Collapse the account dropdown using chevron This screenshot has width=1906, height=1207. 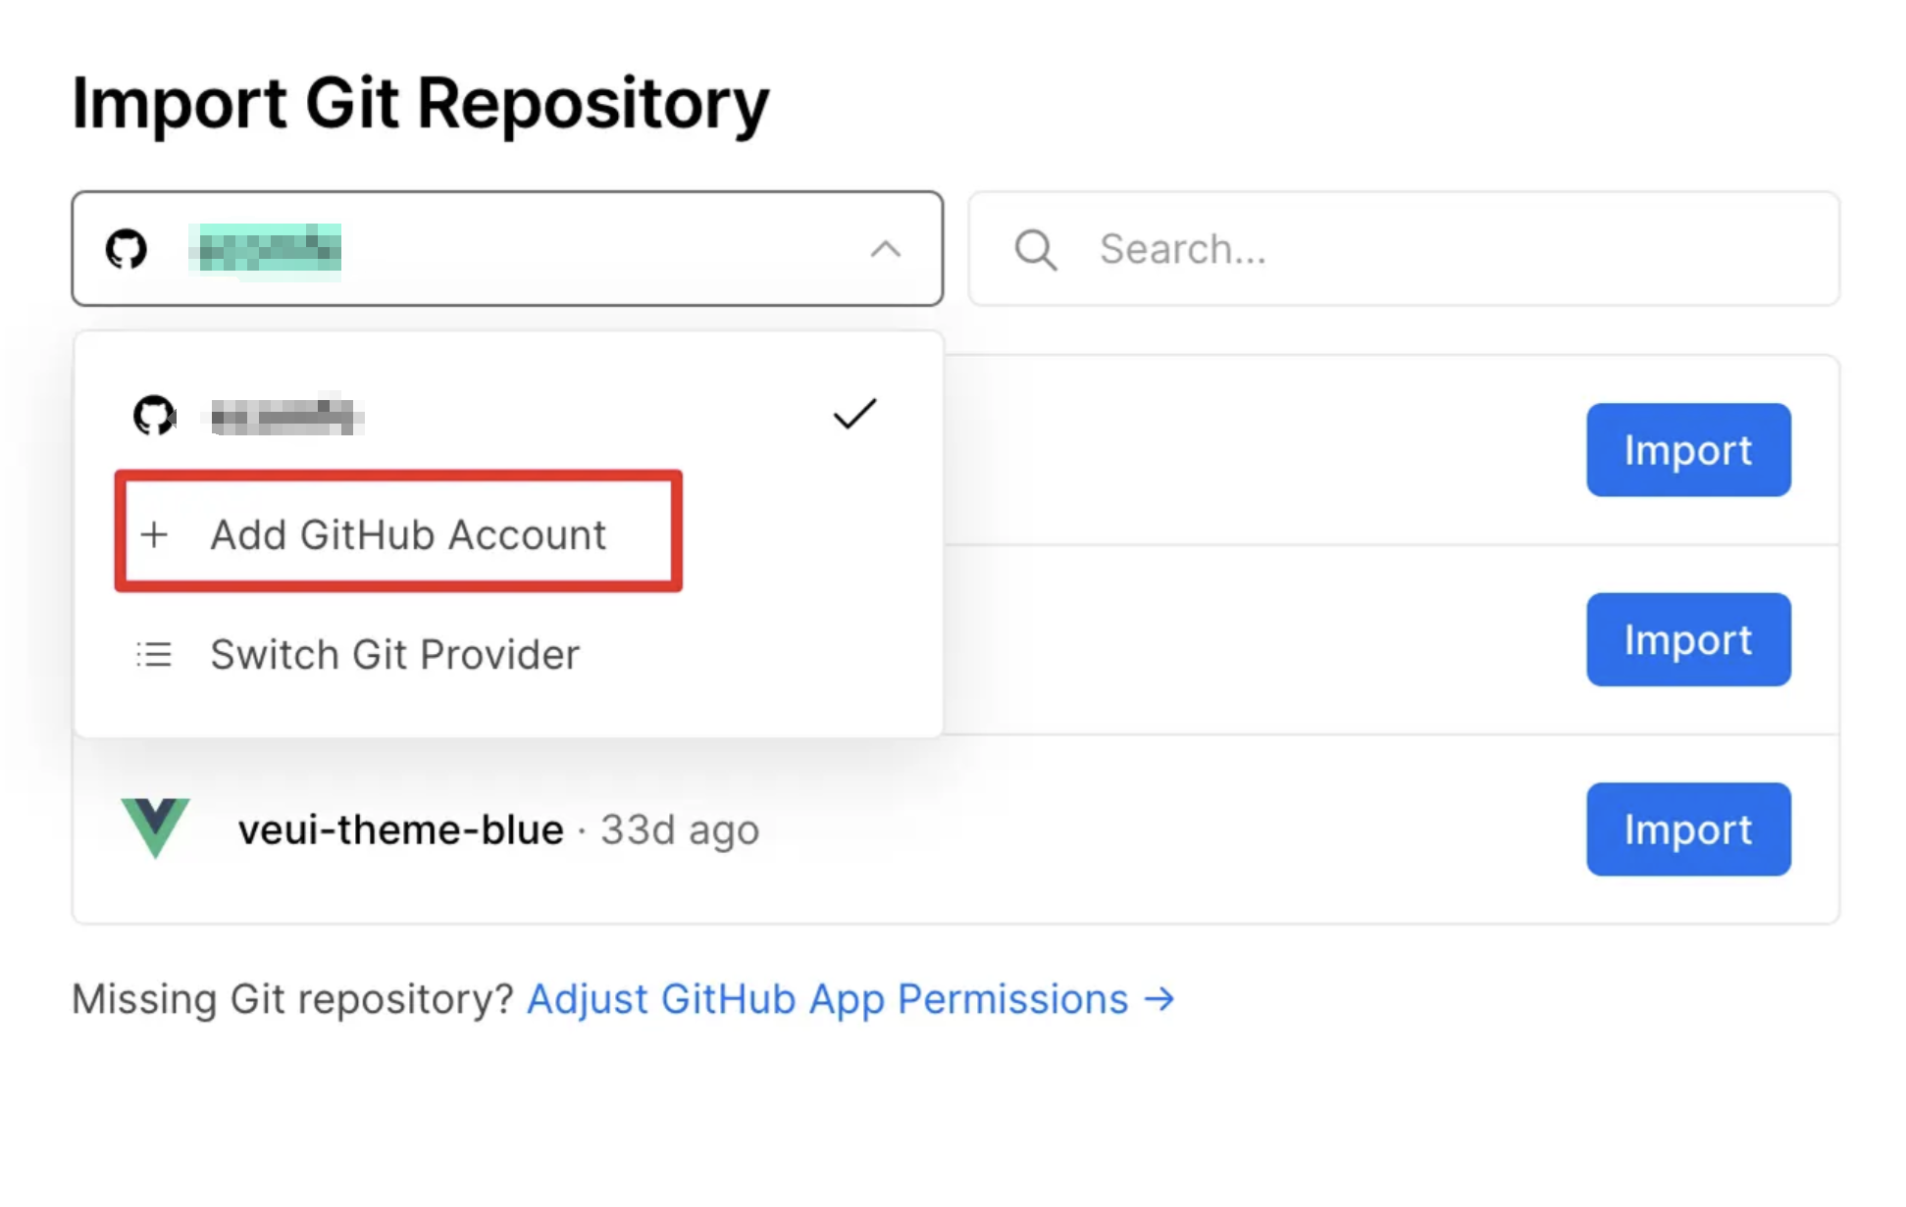(x=885, y=249)
